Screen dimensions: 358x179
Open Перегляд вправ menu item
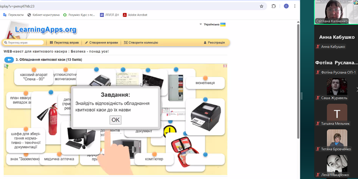pos(64,43)
